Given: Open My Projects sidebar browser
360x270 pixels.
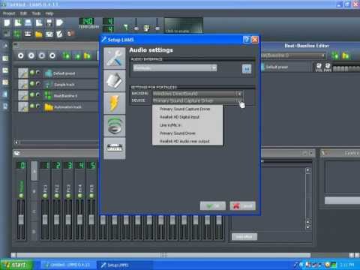Looking at the screenshot, I should pyautogui.click(x=5, y=58).
